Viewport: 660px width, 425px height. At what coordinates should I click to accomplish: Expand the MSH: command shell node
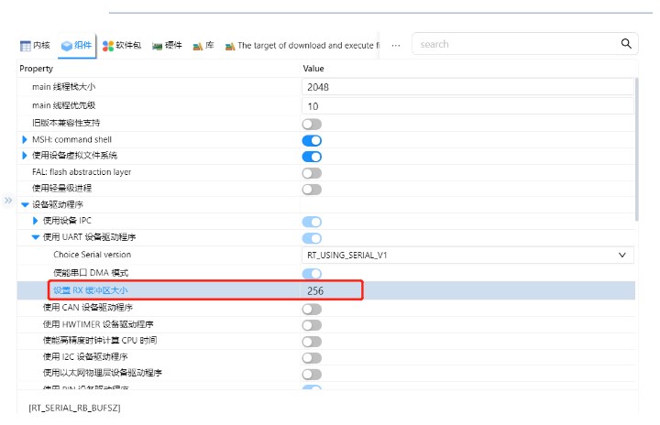25,139
